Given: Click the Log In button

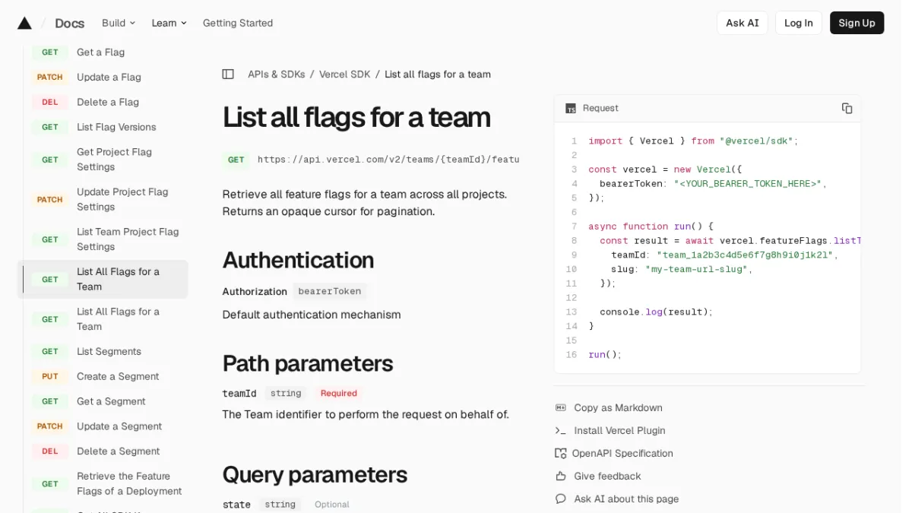Looking at the screenshot, I should click(x=798, y=23).
